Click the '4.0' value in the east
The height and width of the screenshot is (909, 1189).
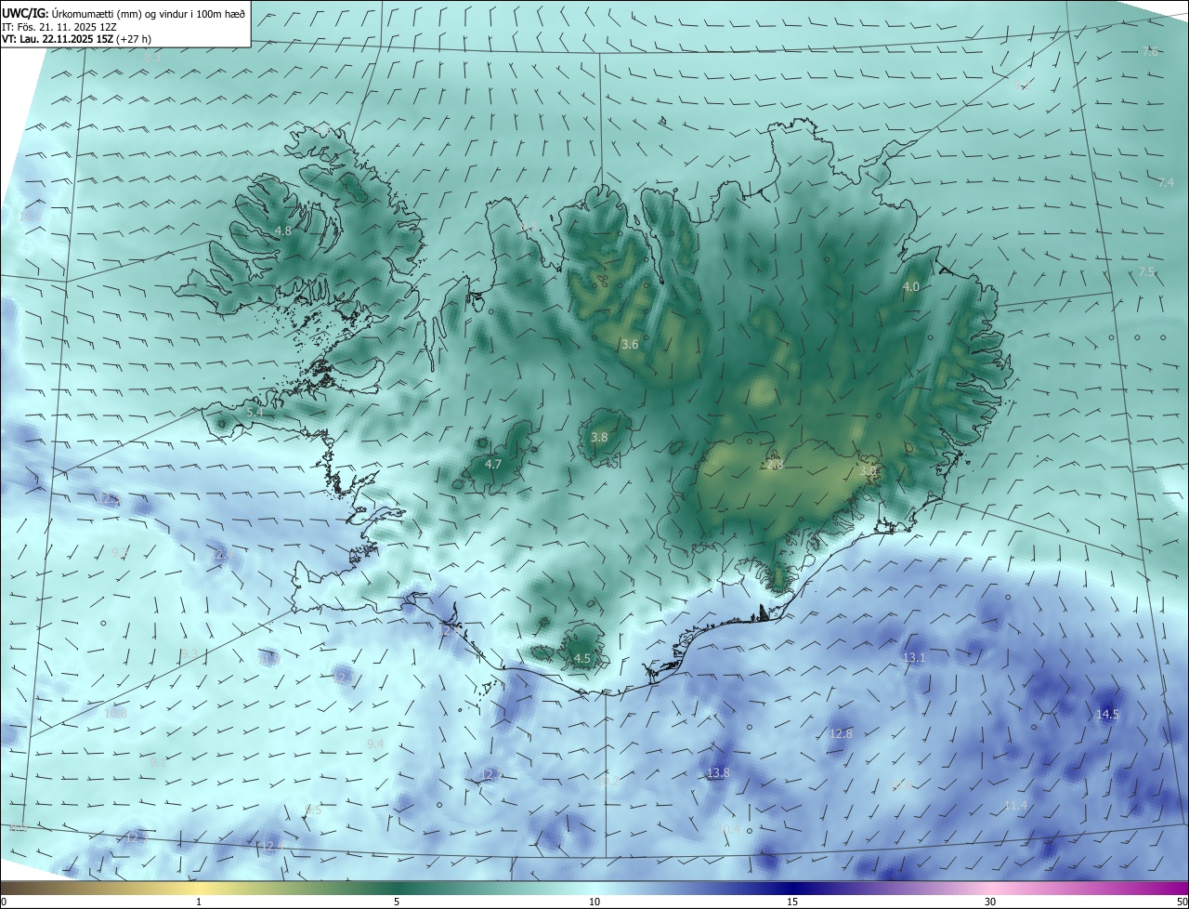(x=911, y=287)
